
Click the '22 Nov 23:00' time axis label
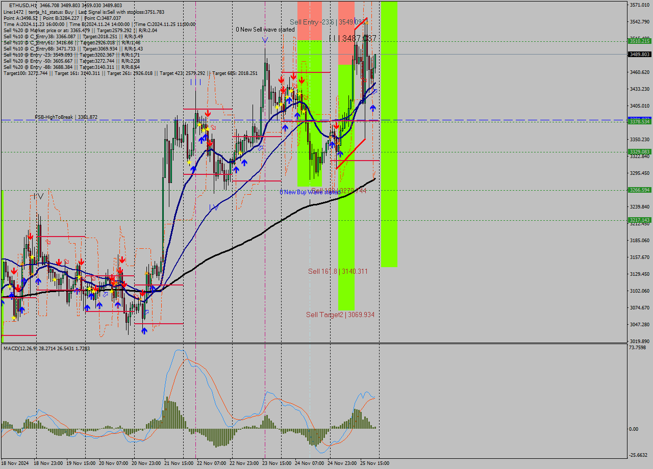(244, 463)
